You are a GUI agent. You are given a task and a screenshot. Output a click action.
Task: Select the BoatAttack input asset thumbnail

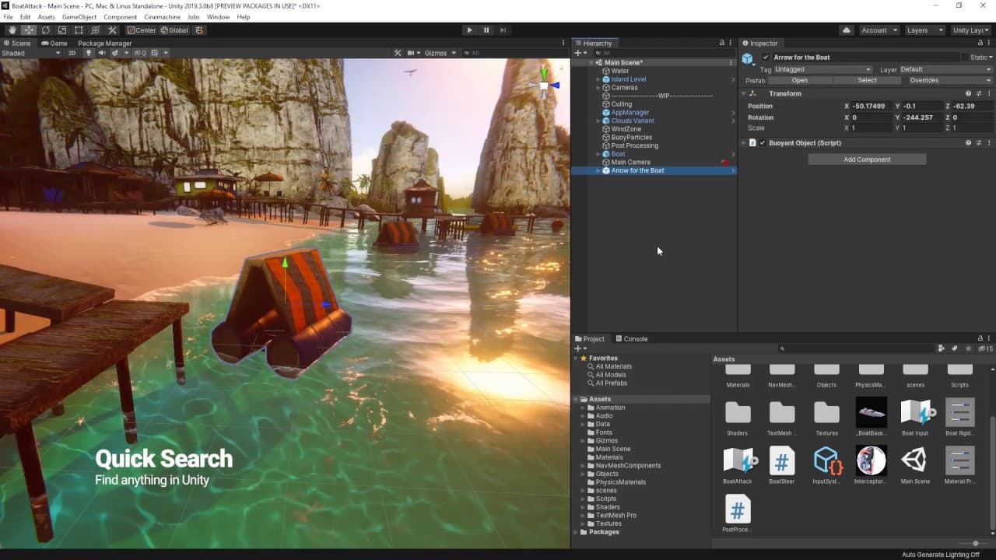click(x=738, y=465)
